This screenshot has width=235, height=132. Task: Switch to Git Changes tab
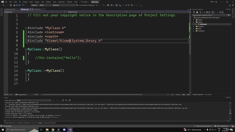click(x=208, y=95)
